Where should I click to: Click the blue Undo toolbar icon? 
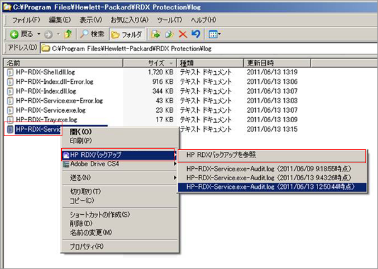point(195,33)
